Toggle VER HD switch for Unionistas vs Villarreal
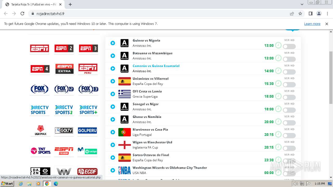 pos(289,85)
